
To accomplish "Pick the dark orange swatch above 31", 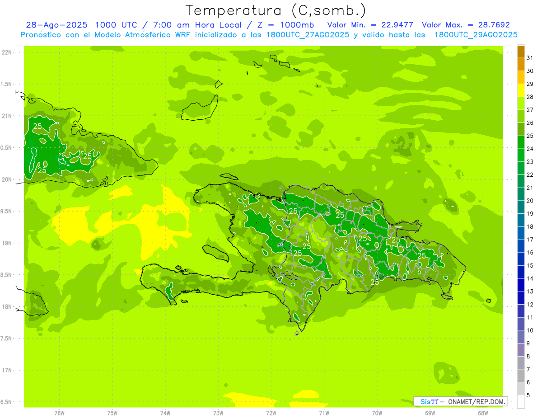I will point(521,52).
